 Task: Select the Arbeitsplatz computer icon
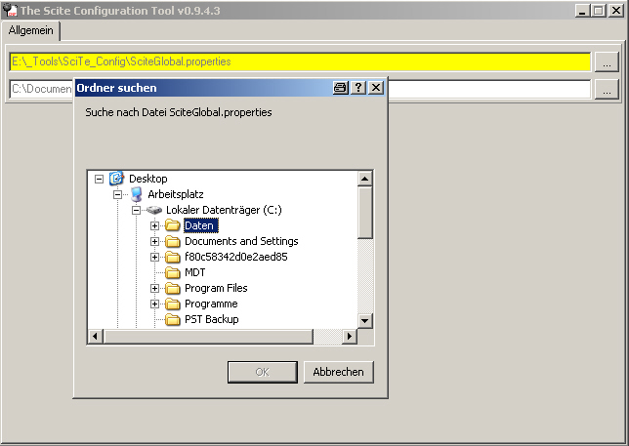(x=136, y=194)
